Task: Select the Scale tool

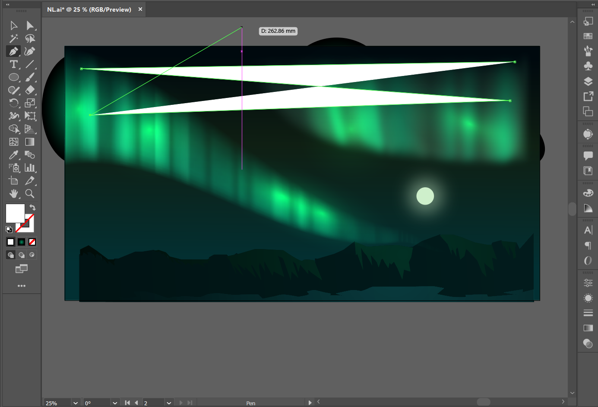Action: pos(30,103)
